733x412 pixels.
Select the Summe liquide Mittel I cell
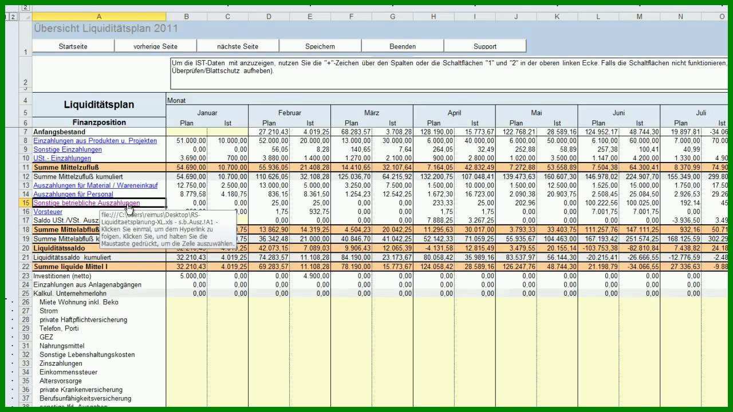pyautogui.click(x=99, y=267)
